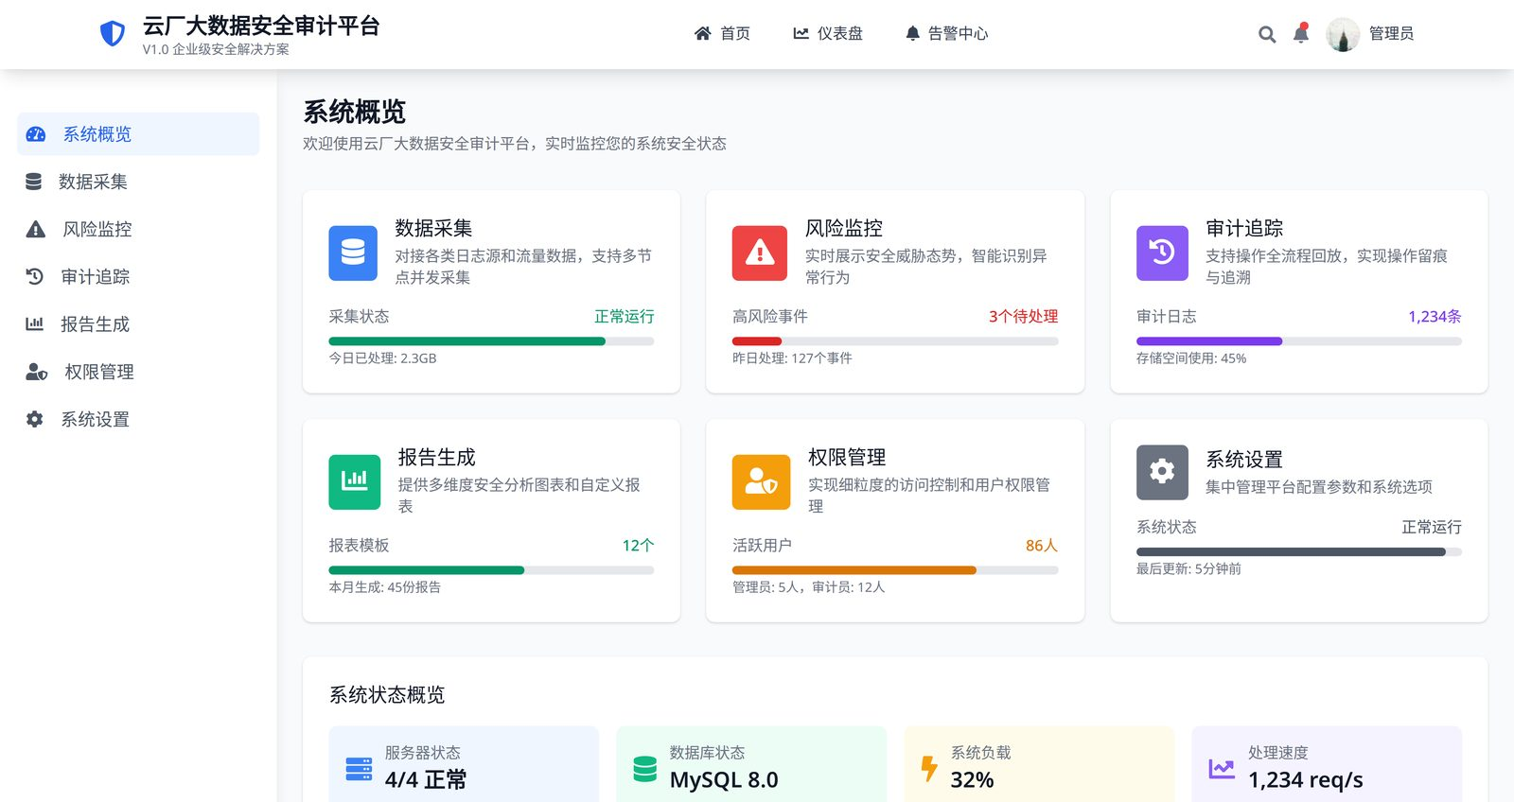Select 报告生成 in the sidebar
Screen dimensions: 1514x802
pos(138,323)
